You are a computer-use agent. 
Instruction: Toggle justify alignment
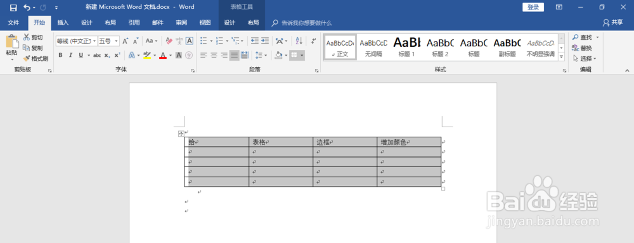point(235,55)
